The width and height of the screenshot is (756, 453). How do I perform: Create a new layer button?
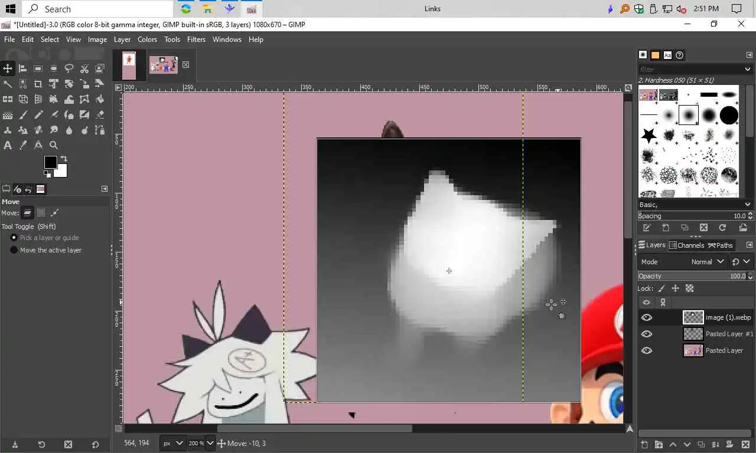[644, 444]
